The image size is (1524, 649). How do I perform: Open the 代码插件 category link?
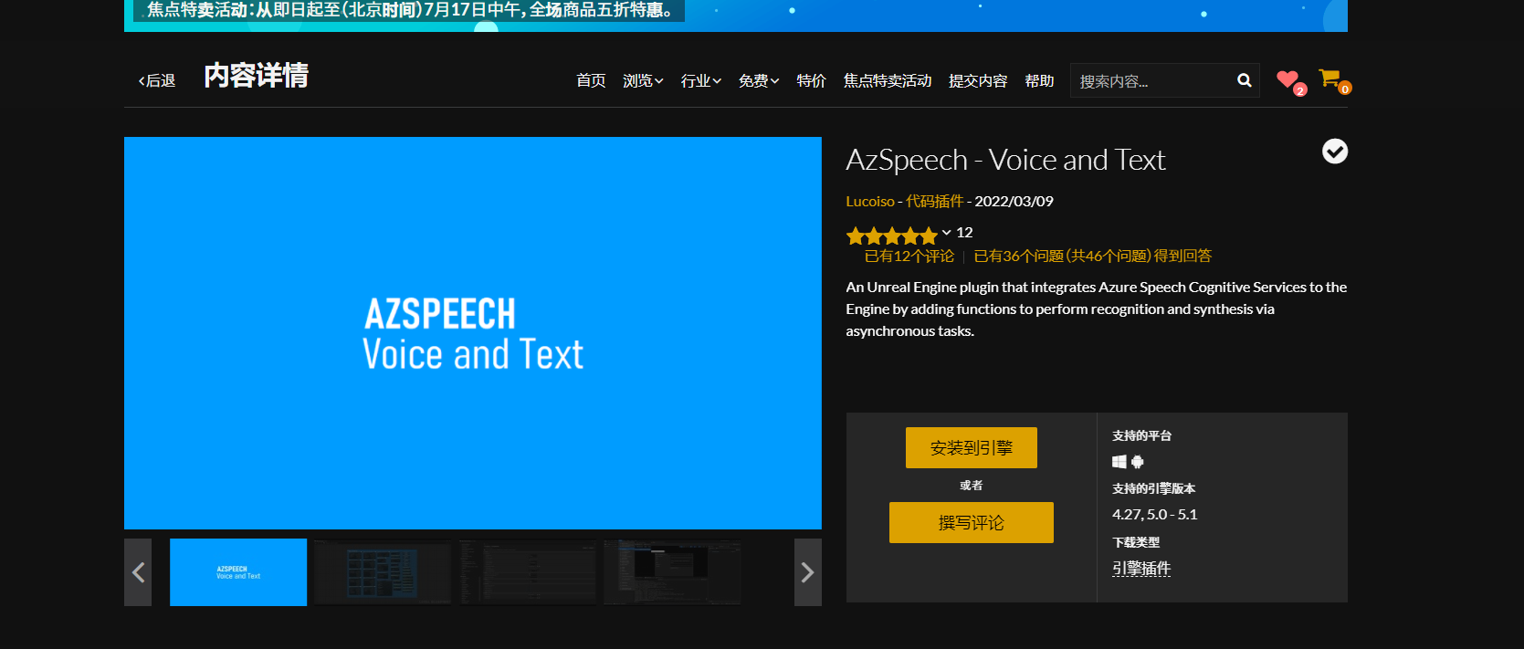[934, 201]
